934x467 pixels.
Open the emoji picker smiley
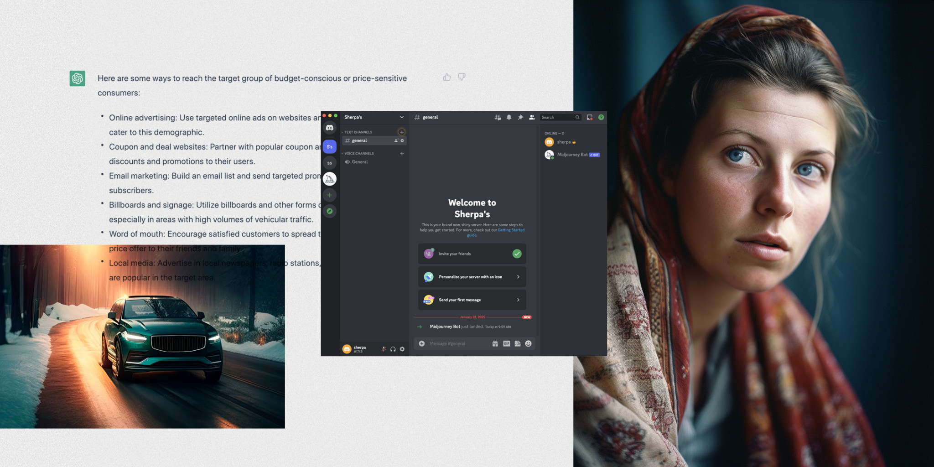[x=529, y=343]
